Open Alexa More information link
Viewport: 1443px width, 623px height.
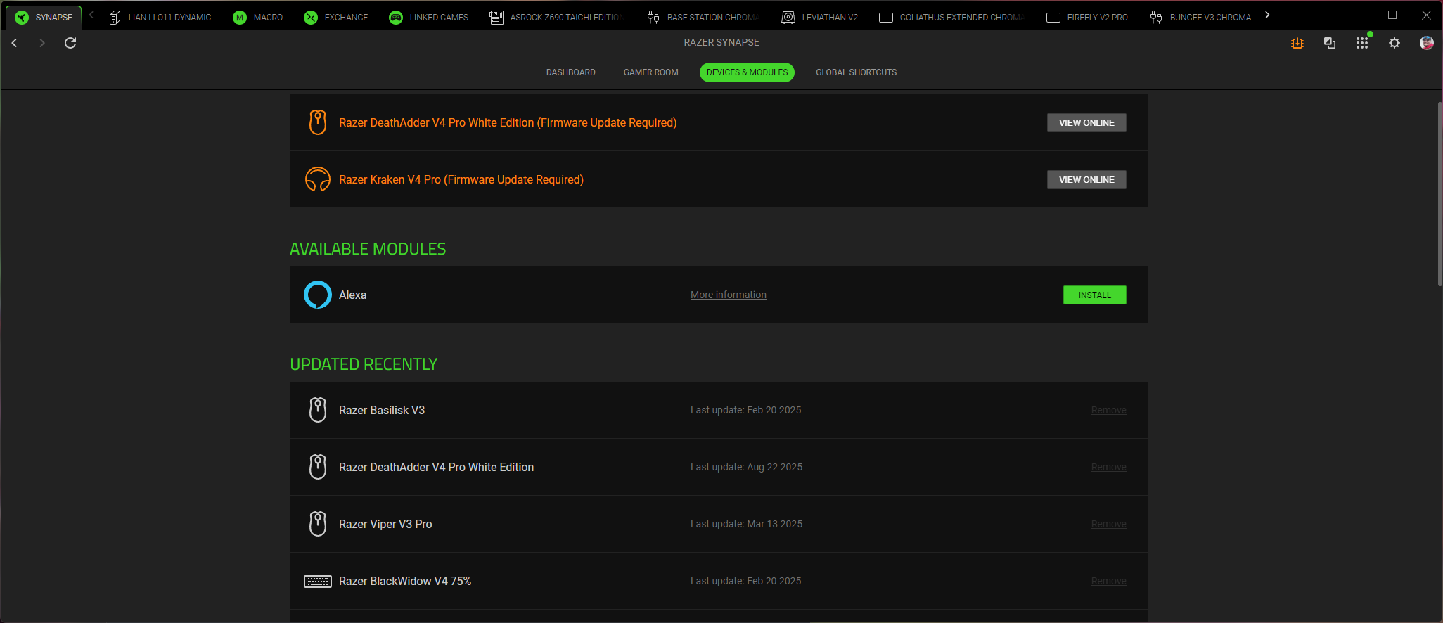click(x=729, y=295)
